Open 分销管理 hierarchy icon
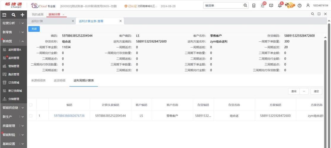The image size is (331, 148). [5, 99]
